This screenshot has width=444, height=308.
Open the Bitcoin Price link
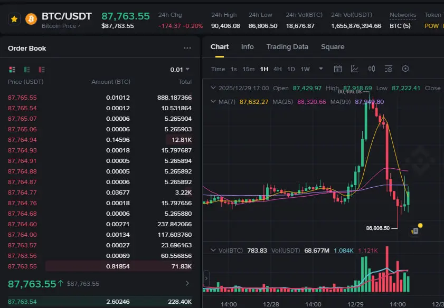61,26
